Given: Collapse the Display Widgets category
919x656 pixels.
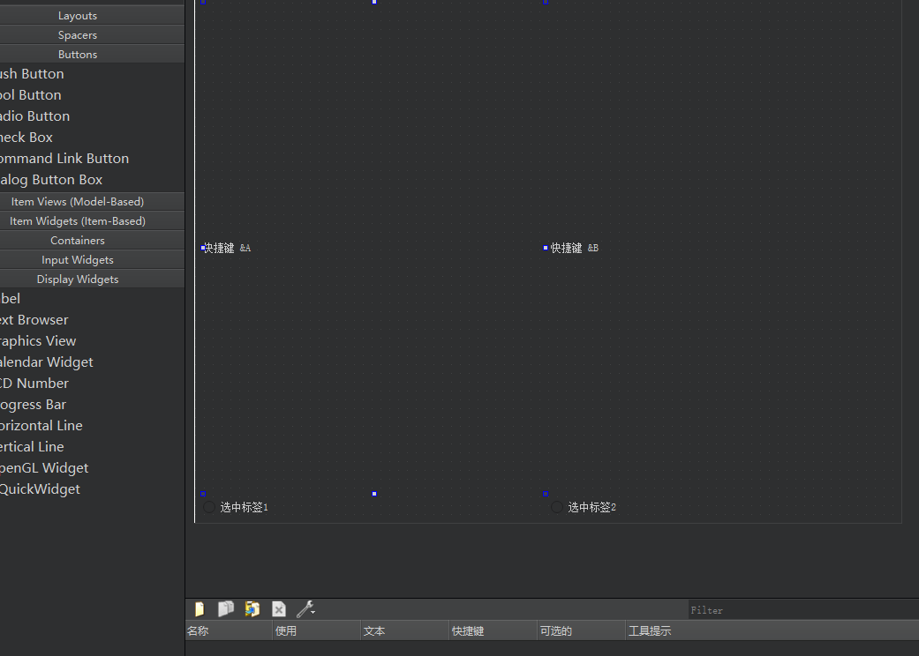Looking at the screenshot, I should pyautogui.click(x=78, y=280).
